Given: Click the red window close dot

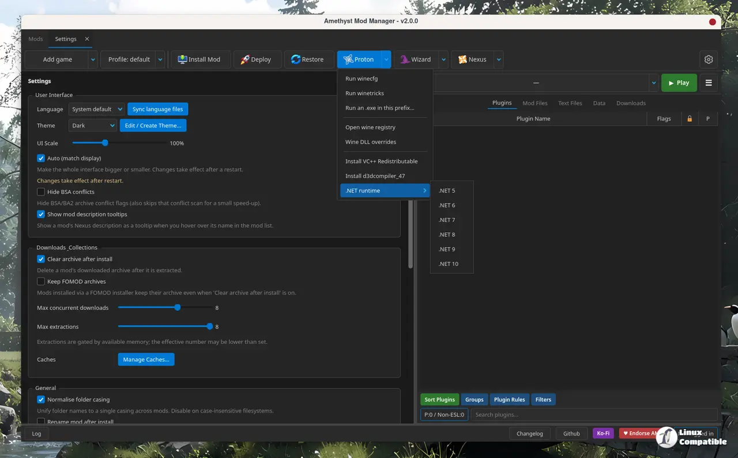Looking at the screenshot, I should 712,22.
